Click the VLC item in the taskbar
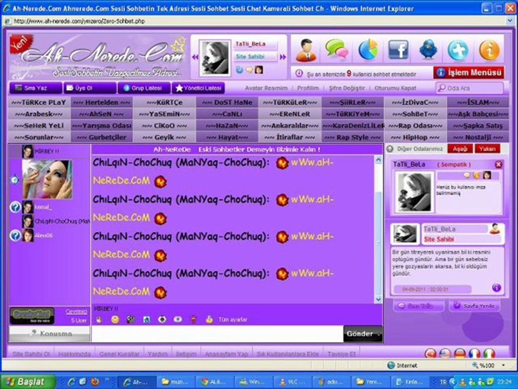 [x=292, y=382]
